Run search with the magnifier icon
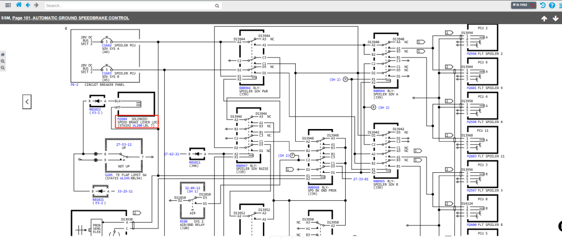This screenshot has width=562, height=239. coord(217,5)
